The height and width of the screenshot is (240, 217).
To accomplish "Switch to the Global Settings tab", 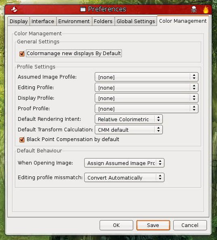I will tap(136, 21).
